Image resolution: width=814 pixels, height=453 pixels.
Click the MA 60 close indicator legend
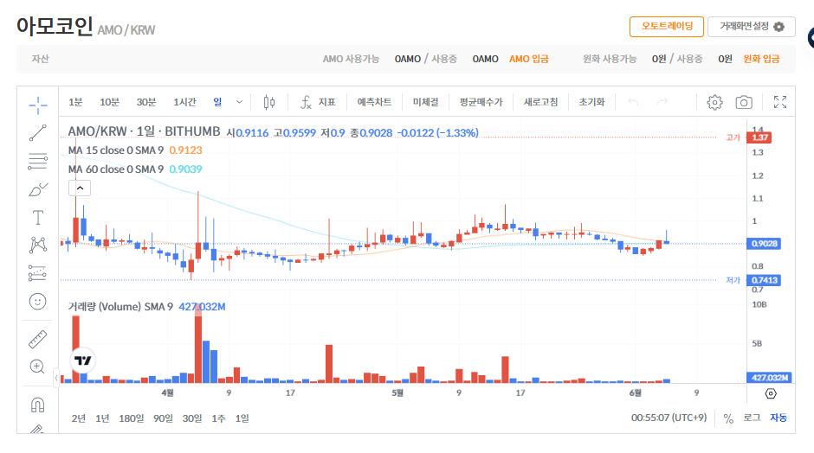click(x=116, y=169)
